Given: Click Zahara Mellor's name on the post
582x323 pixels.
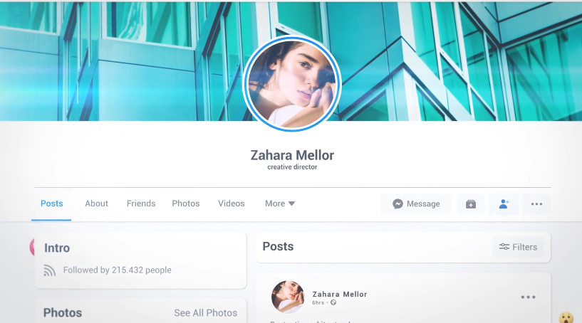Looking at the screenshot, I should click(x=340, y=294).
